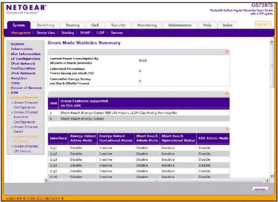Click Green Mode Statistics Summary heading
This screenshot has width=278, height=202.
(84, 43)
